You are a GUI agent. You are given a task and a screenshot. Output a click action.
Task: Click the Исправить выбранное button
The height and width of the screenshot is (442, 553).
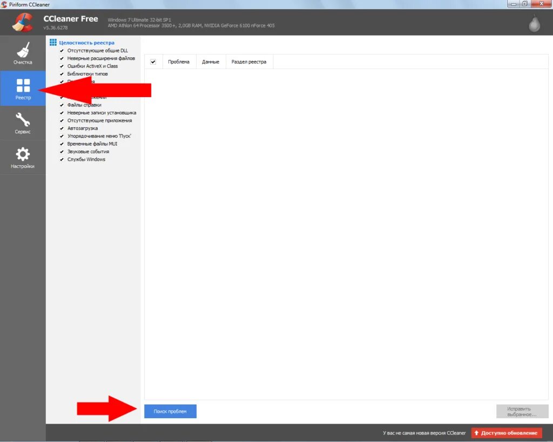522,411
